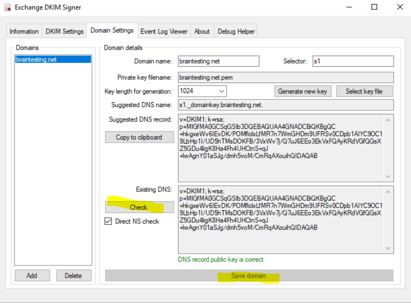
Task: Select braintesting.net in Domains list
Action: pos(53,60)
